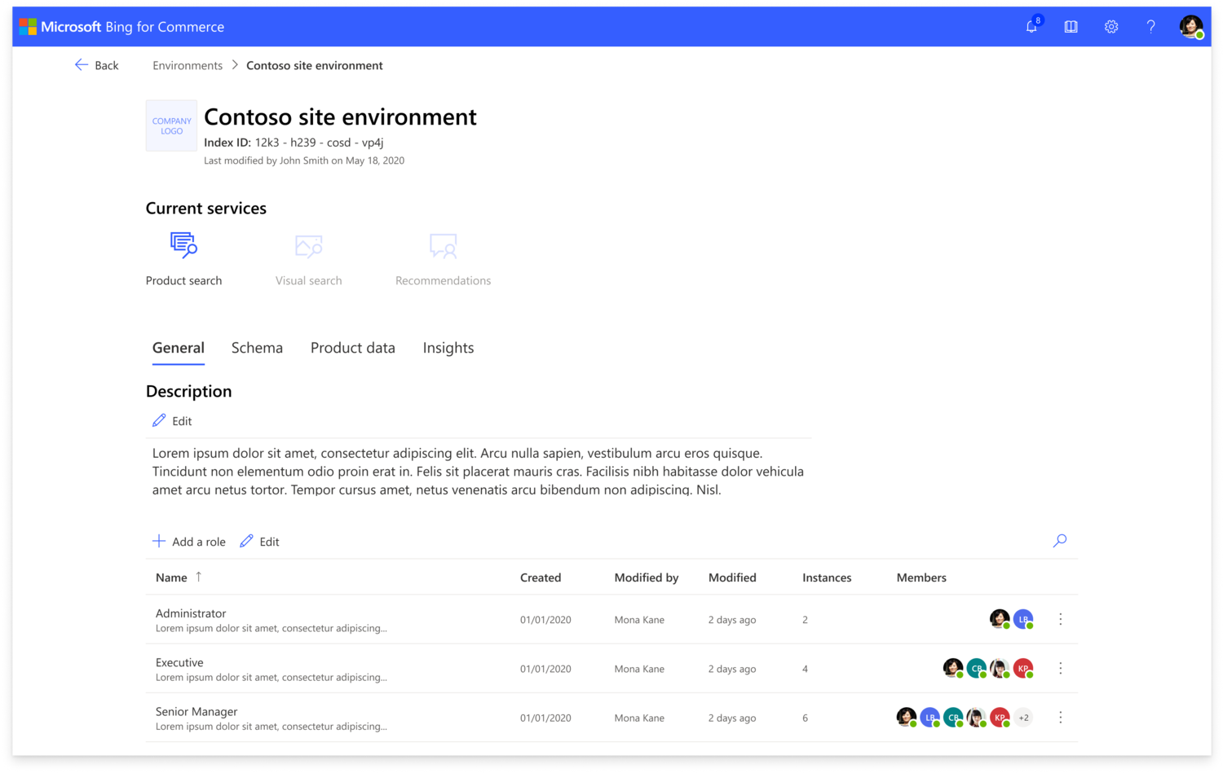
Task: Edit the Description section
Action: tap(172, 421)
